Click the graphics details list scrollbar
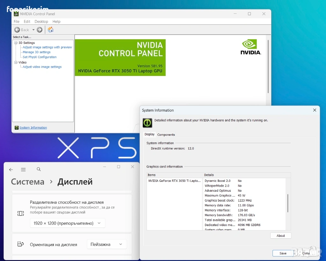Image resolution: width=326 pixels, height=261 pixels. click(x=288, y=203)
